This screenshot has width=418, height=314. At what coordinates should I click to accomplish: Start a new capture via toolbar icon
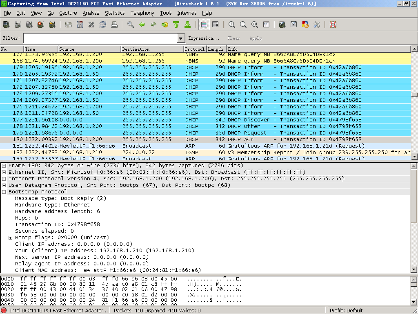29,25
